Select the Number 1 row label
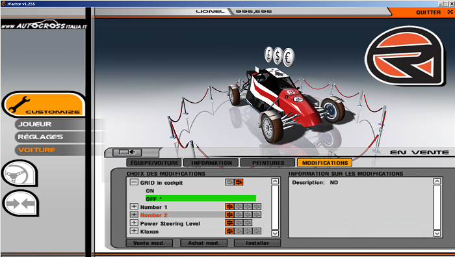 click(154, 207)
